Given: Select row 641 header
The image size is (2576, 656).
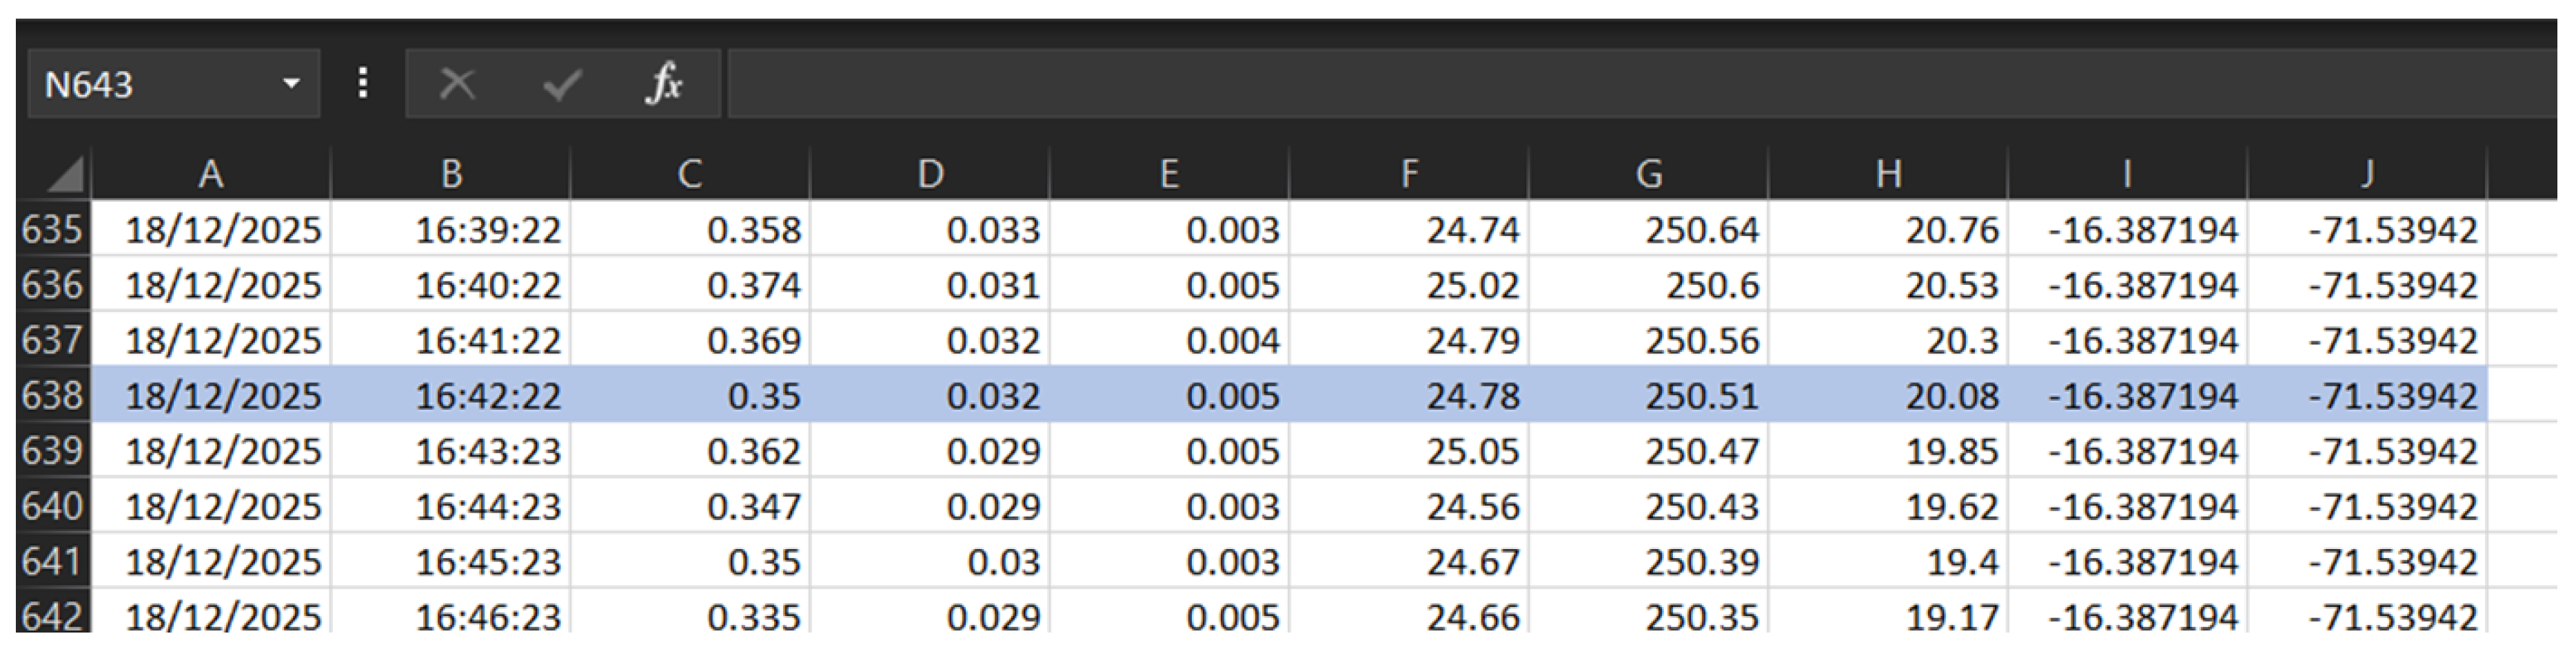Looking at the screenshot, I should click(x=53, y=561).
